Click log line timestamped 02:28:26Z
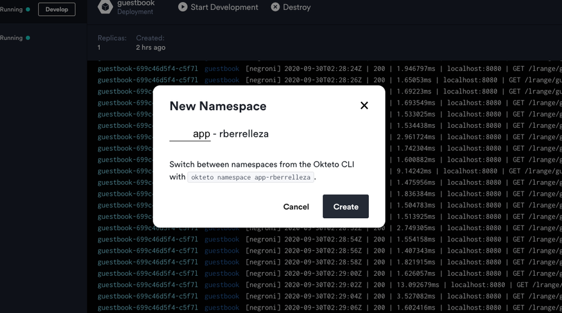This screenshot has height=313, width=562. point(330,80)
